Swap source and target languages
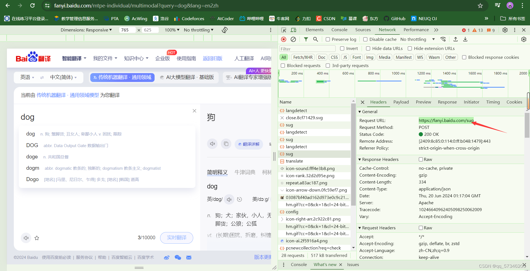530x271 pixels. pyautogui.click(x=42, y=78)
